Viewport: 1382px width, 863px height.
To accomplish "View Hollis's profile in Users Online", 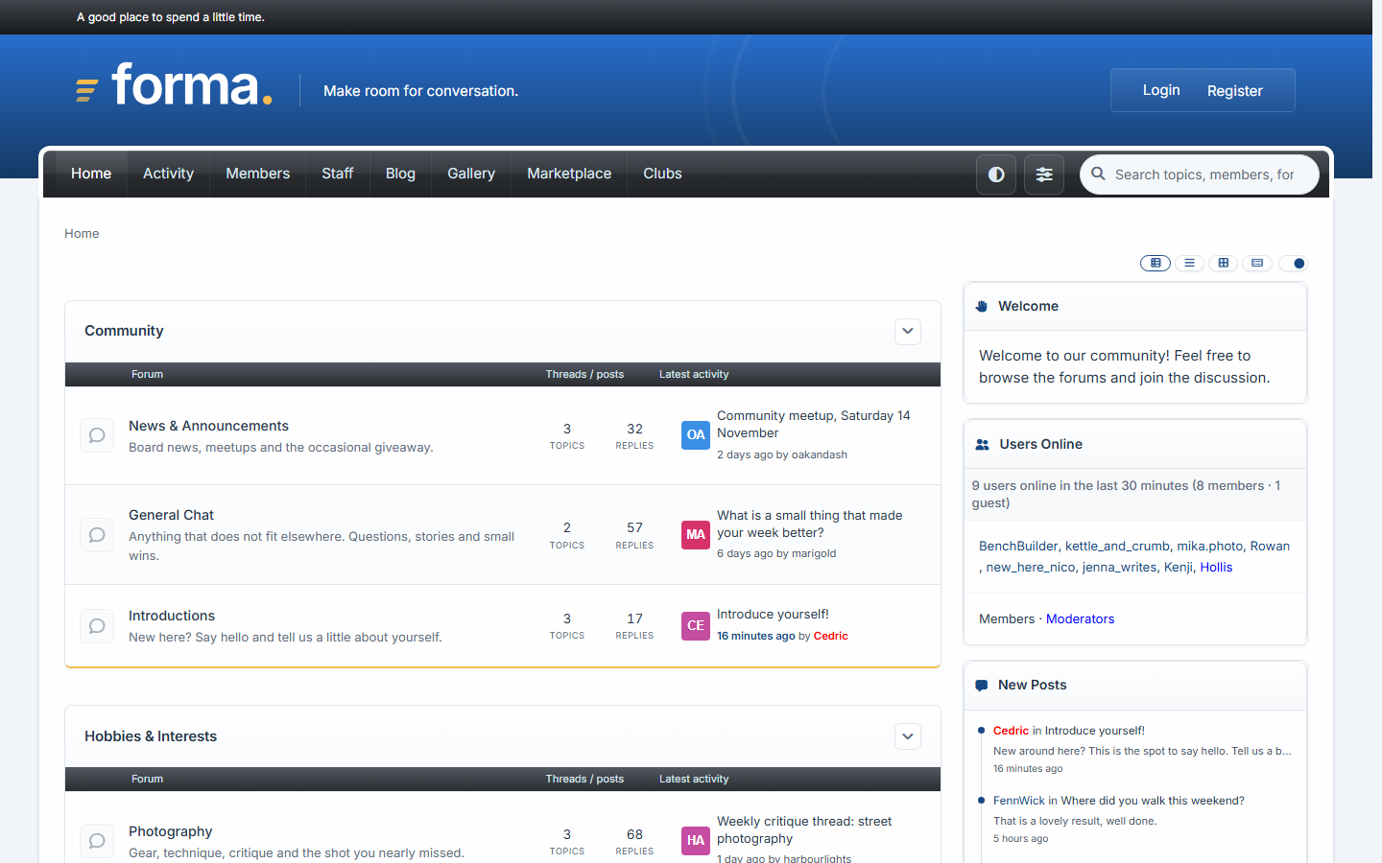I will point(1216,567).
